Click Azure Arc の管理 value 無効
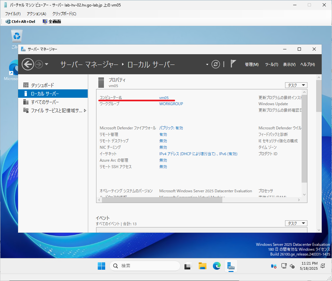The width and height of the screenshot is (332, 281). pos(163,160)
